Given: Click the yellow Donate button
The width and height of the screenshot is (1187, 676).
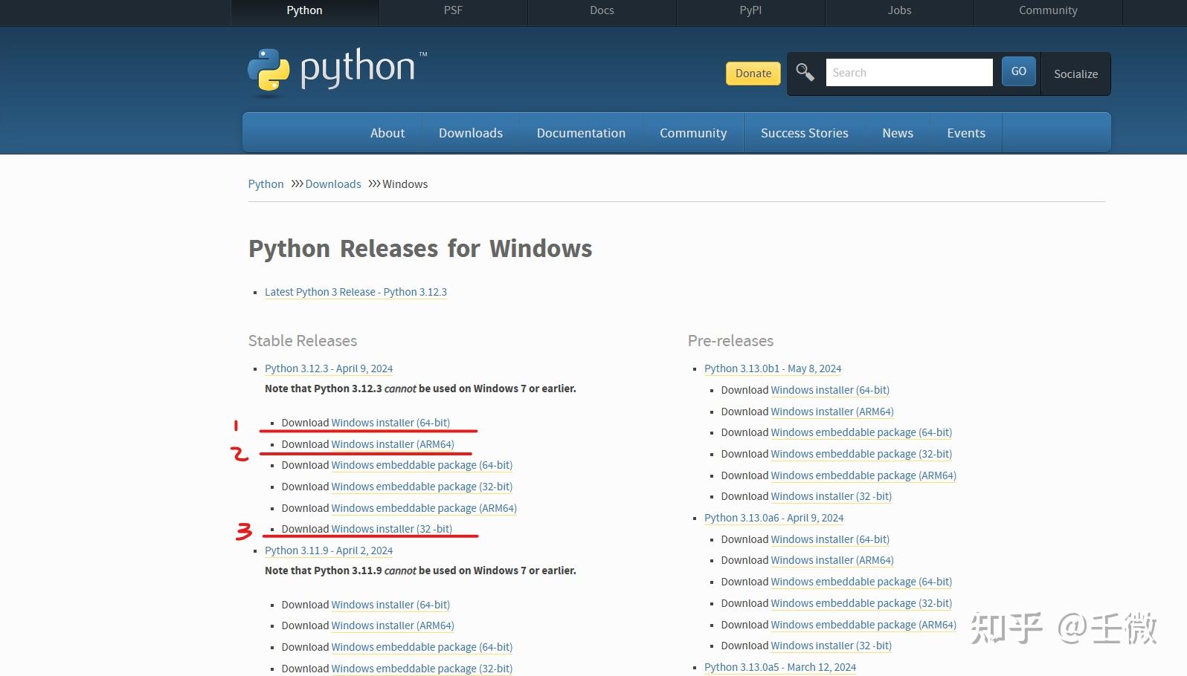Looking at the screenshot, I should tap(753, 73).
